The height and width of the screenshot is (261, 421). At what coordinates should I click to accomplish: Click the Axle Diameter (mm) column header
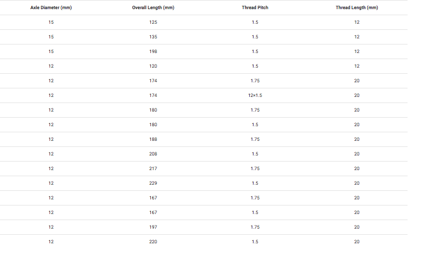[x=51, y=7]
